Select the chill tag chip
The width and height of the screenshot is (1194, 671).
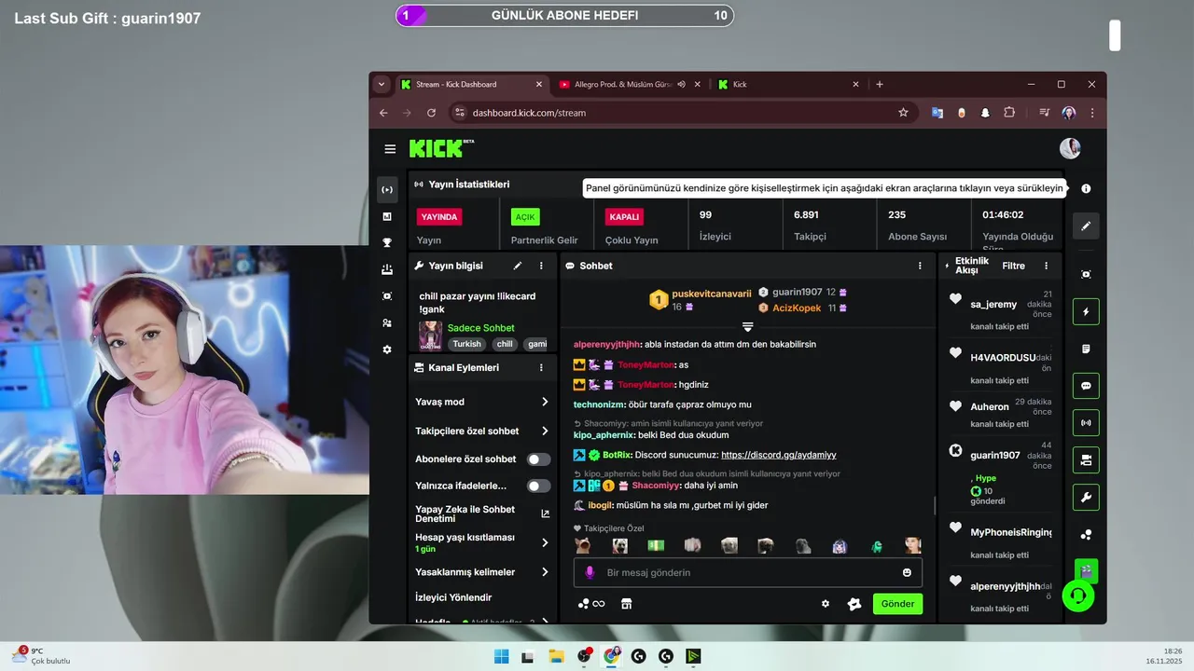(x=505, y=344)
